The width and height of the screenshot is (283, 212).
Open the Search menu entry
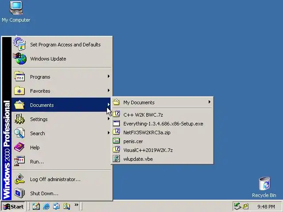(x=61, y=133)
